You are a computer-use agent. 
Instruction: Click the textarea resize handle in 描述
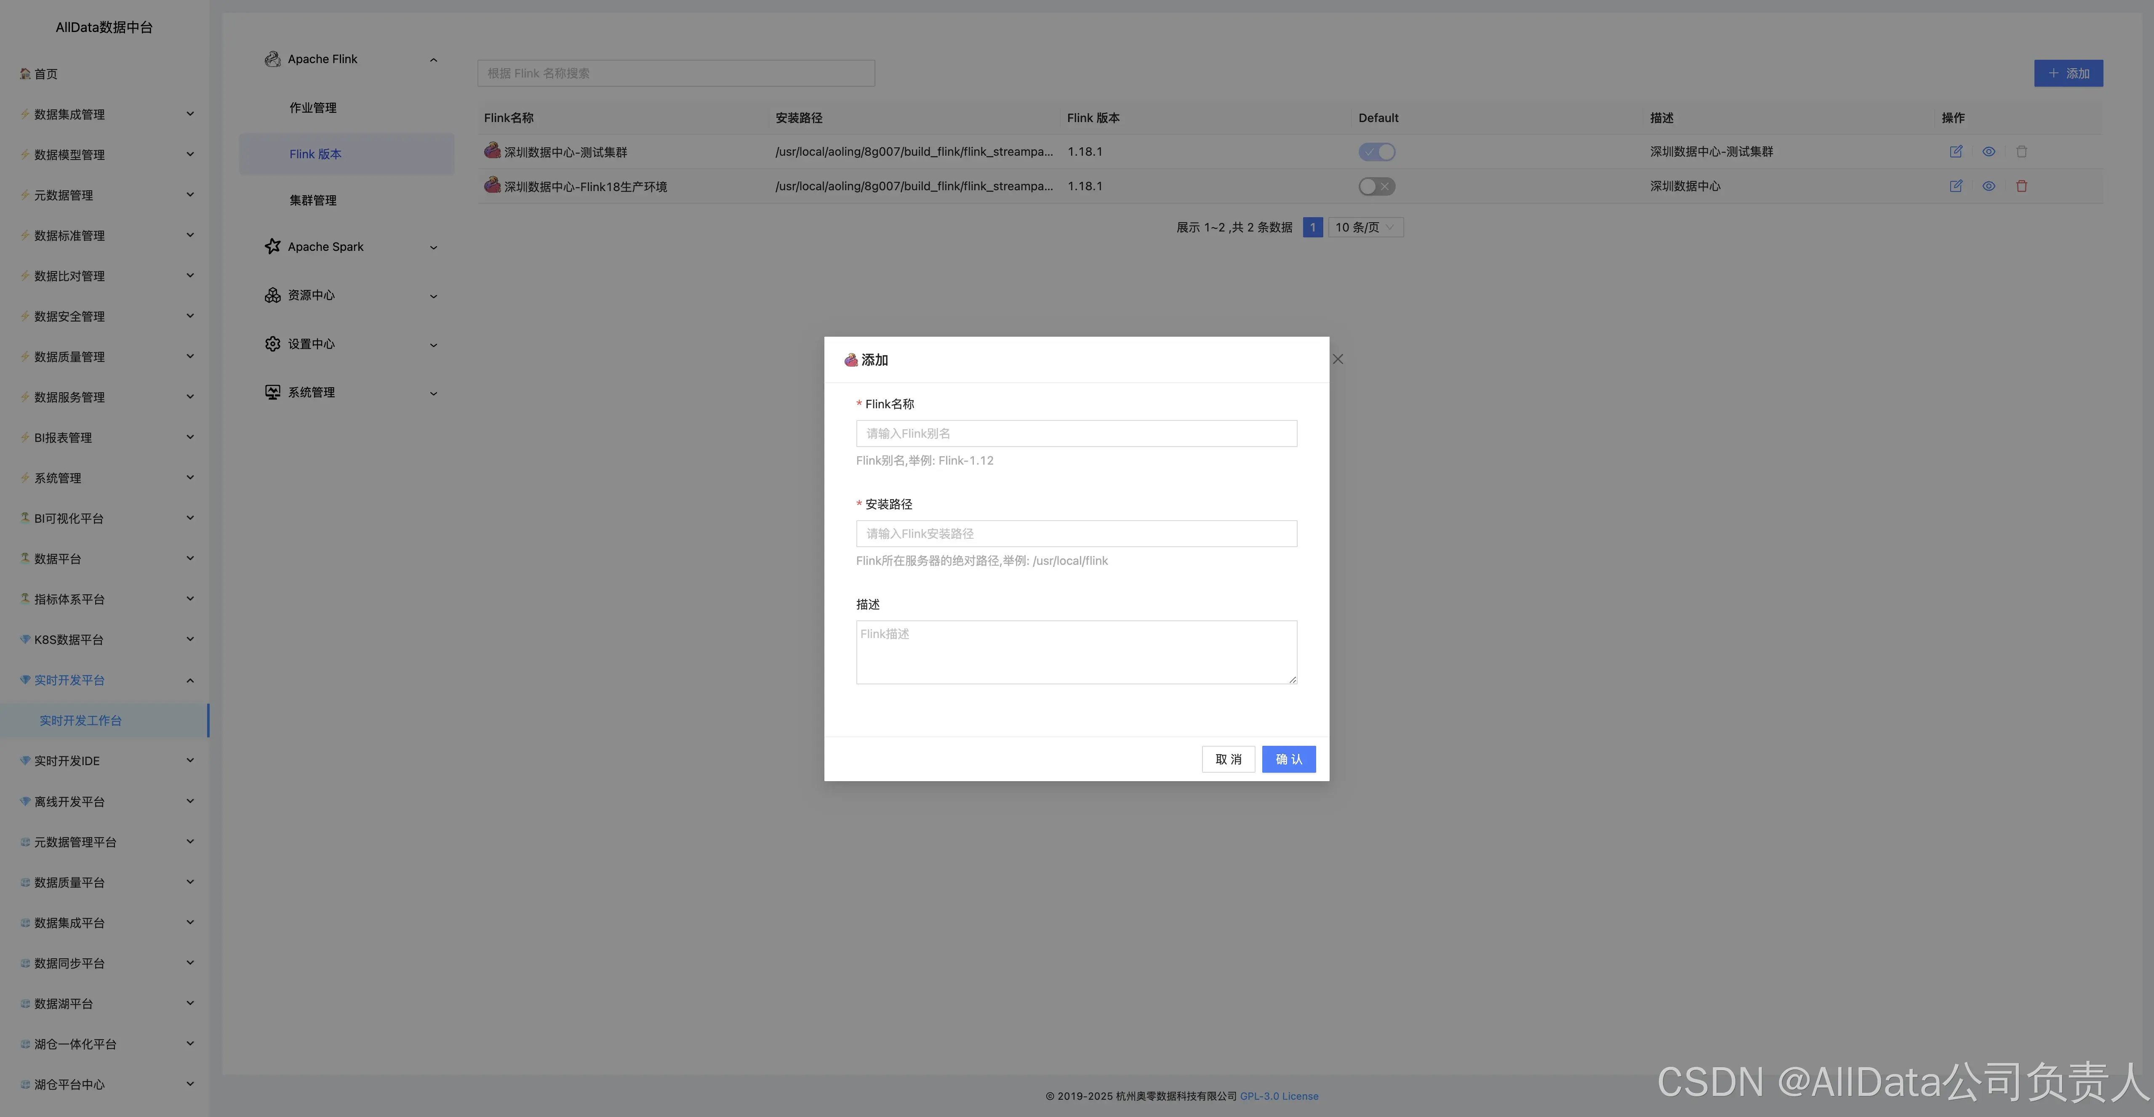point(1292,679)
